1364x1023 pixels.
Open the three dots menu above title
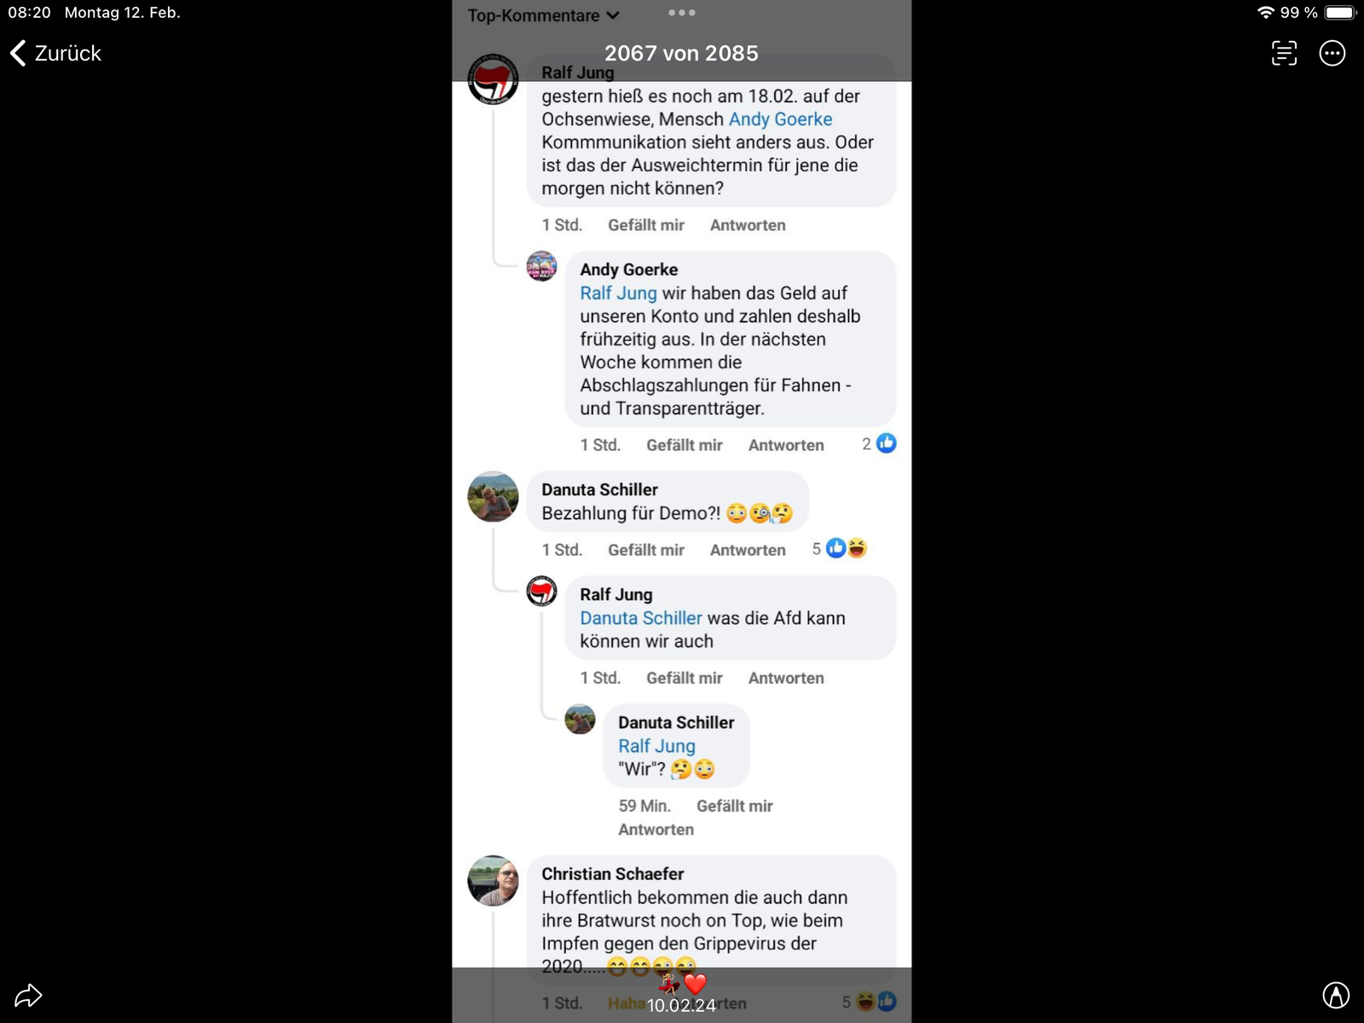pos(682,13)
